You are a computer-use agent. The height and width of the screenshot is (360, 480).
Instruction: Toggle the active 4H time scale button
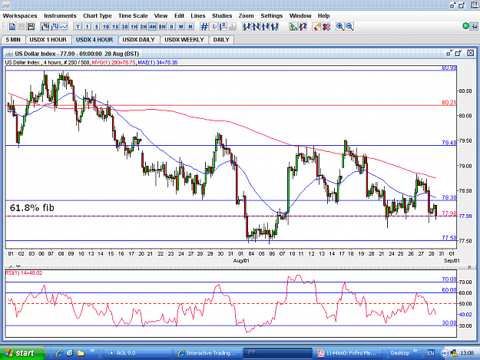point(153,27)
